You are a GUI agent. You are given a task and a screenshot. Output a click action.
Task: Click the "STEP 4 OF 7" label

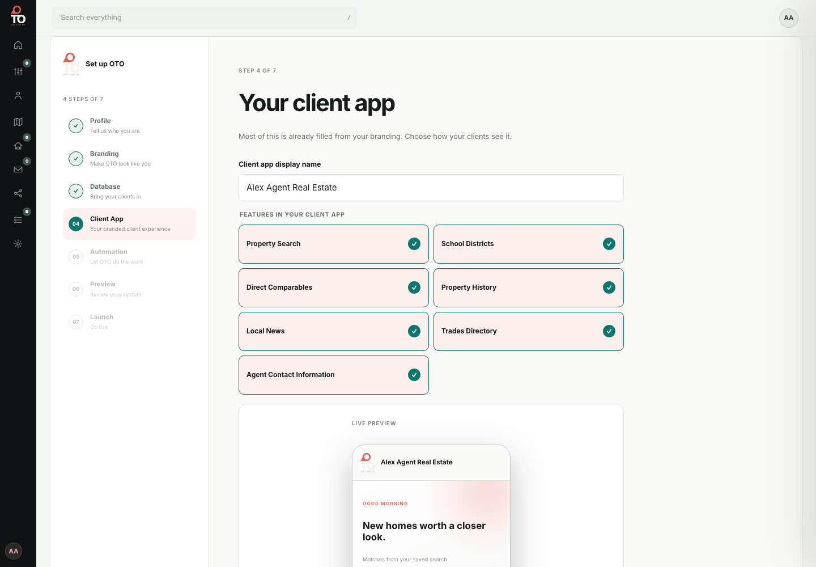point(257,71)
